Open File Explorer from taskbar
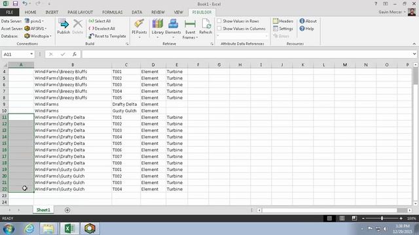The height and width of the screenshot is (235, 419). click(x=48, y=228)
